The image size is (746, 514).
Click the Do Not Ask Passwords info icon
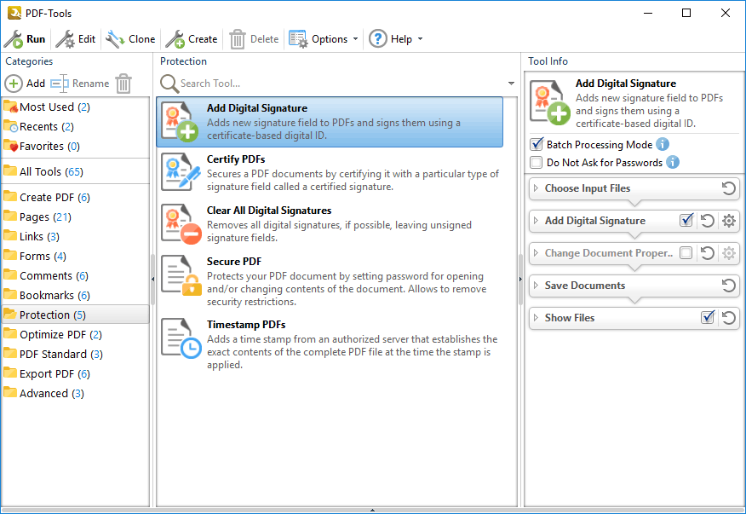(x=672, y=163)
